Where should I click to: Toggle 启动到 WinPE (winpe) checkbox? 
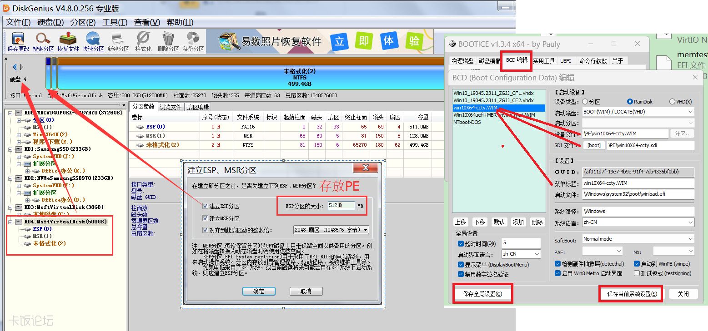point(637,264)
